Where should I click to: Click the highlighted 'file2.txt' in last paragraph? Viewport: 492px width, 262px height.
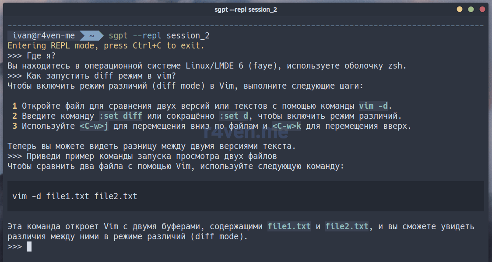coord(347,226)
